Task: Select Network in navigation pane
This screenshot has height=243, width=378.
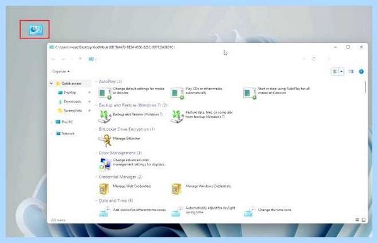Action: (65, 133)
